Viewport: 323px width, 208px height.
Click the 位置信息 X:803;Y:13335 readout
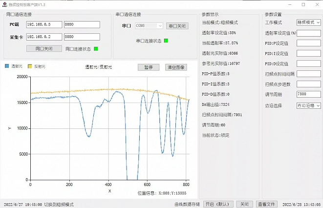coord(162,193)
